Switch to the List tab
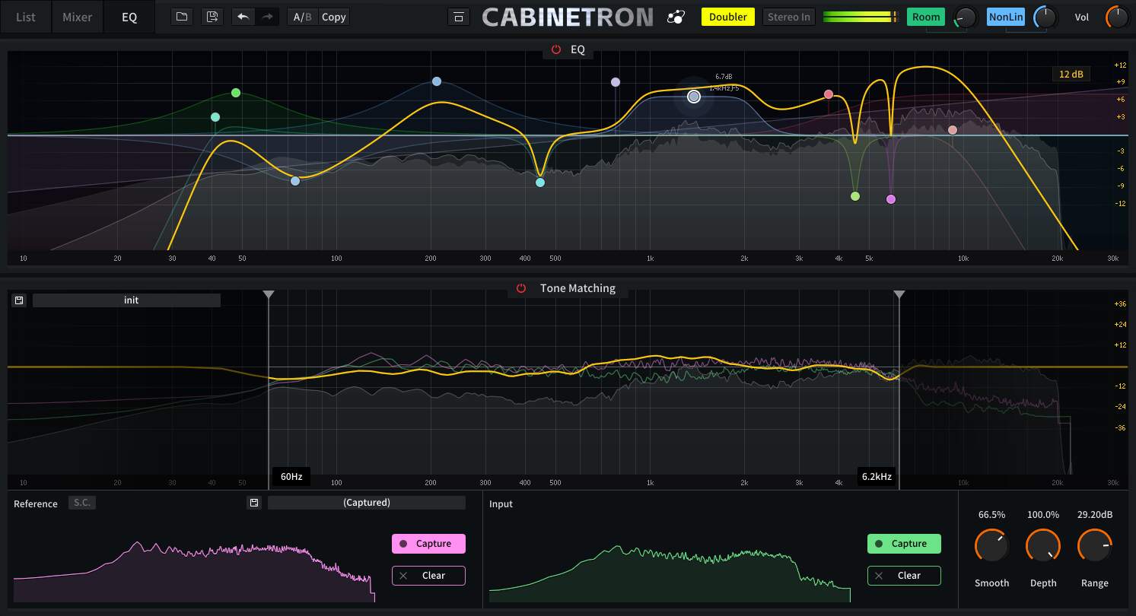1136x616 pixels. [x=25, y=16]
